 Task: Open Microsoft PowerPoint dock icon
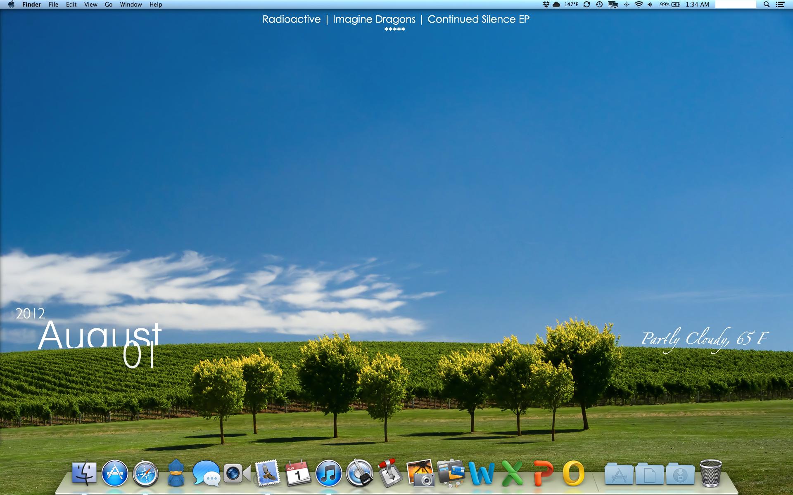(x=543, y=474)
